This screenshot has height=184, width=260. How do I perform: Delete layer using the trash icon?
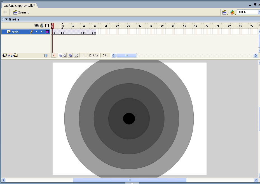[46, 56]
